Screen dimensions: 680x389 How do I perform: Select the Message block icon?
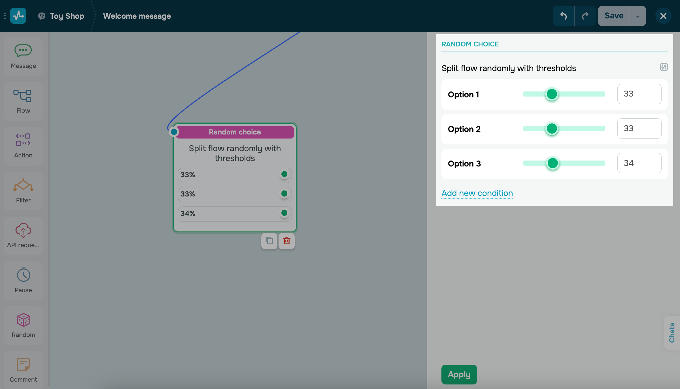coord(23,51)
